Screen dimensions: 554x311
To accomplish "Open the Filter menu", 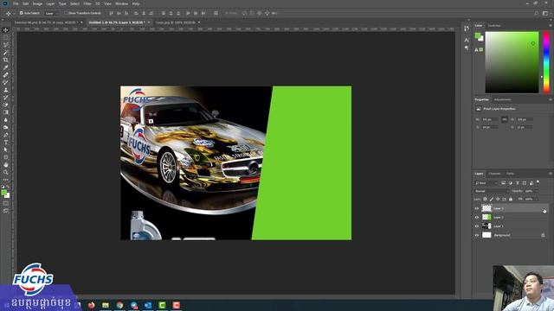I will [87, 3].
